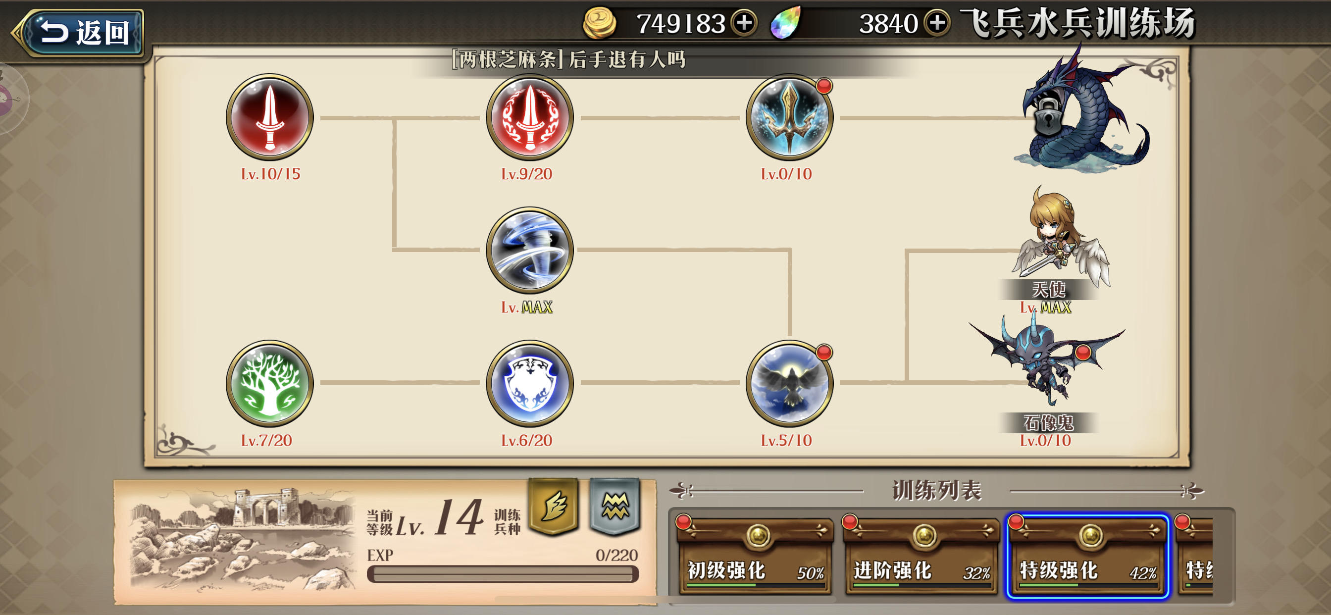This screenshot has height=615, width=1331.
Task: Select the red sword skill Lv.10/15
Action: (x=270, y=117)
